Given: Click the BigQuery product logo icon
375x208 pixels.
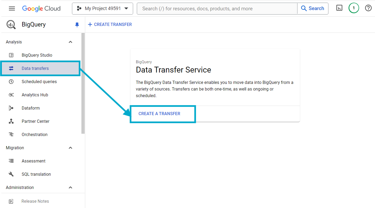Looking at the screenshot, I should pyautogui.click(x=11, y=25).
